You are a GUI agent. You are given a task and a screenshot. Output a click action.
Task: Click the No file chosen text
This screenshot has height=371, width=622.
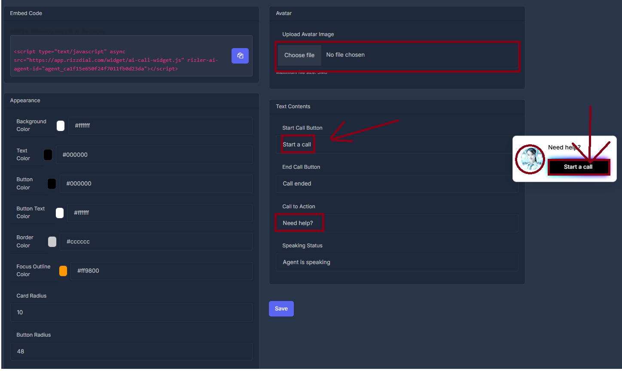[345, 55]
